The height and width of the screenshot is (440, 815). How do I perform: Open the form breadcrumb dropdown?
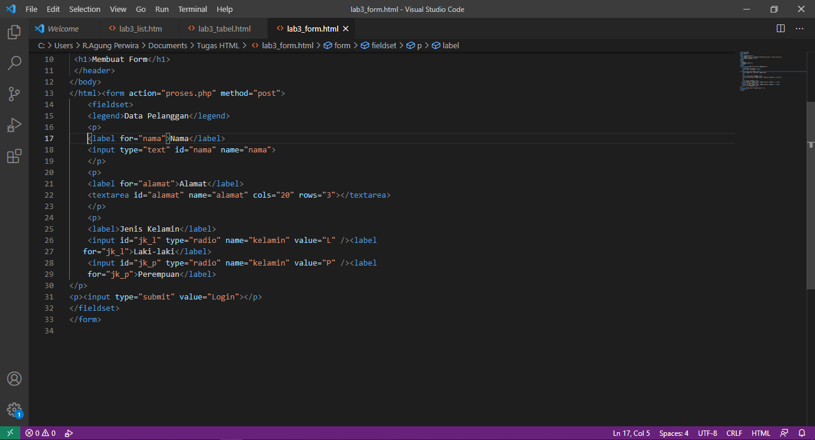[x=342, y=45]
